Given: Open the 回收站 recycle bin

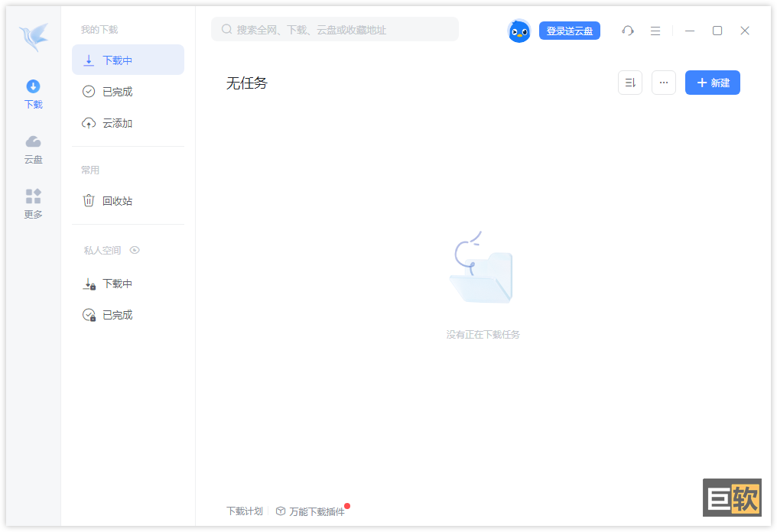Looking at the screenshot, I should coord(128,201).
